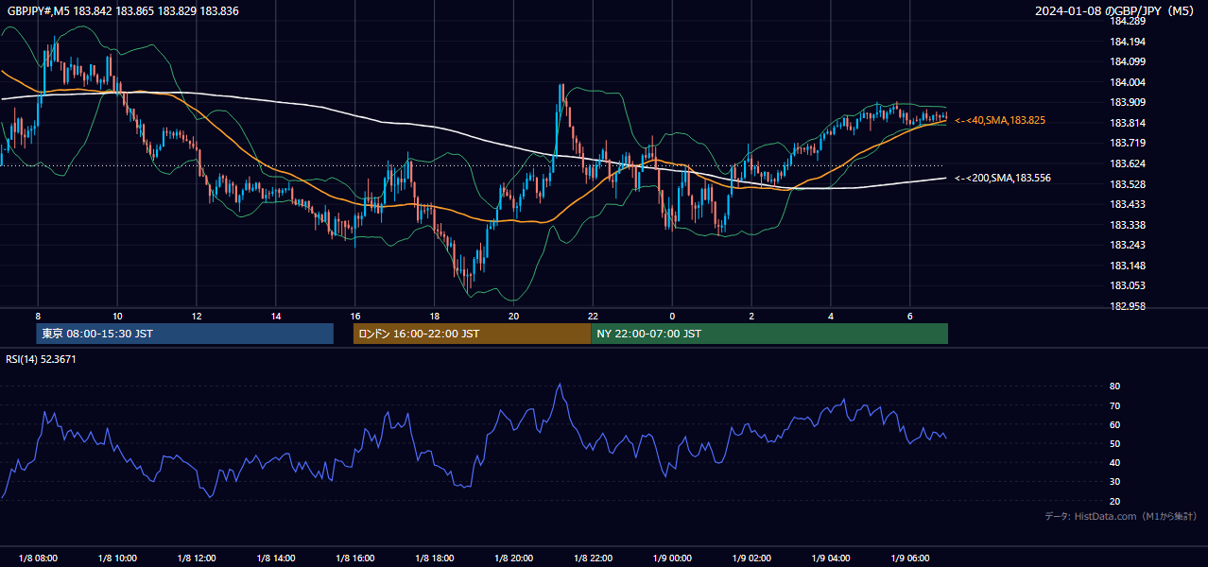Click hour label 16 below price chart

355,316
